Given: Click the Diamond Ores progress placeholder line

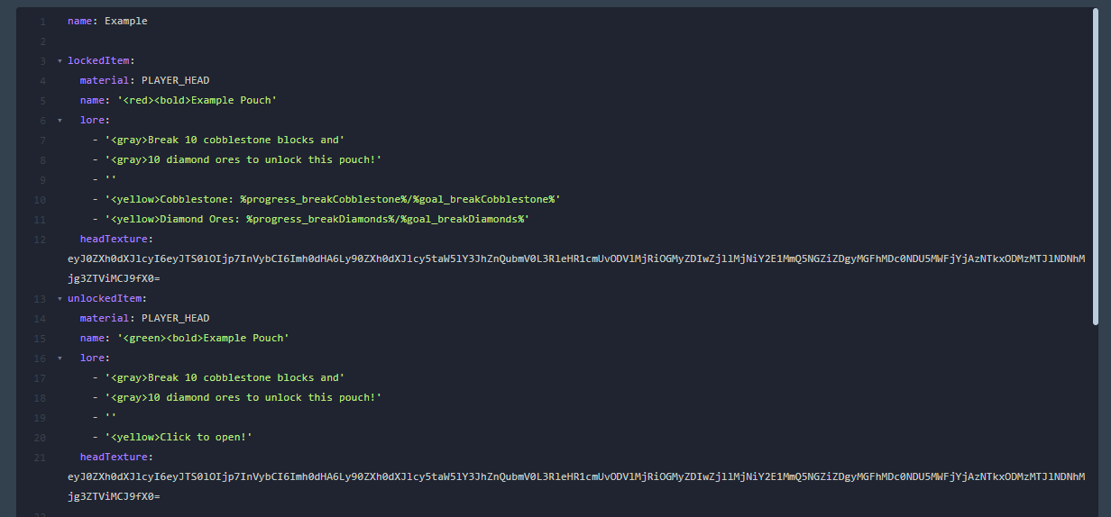Looking at the screenshot, I should (x=317, y=220).
